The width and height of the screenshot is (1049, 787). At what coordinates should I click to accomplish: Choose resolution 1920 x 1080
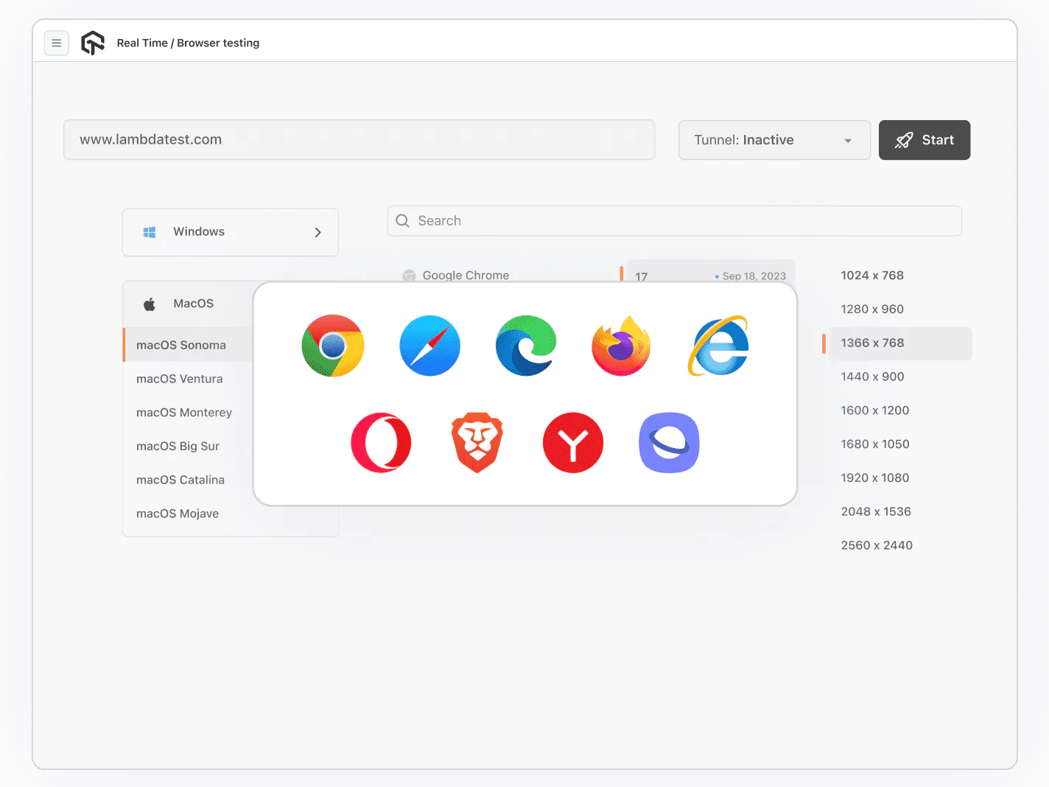click(x=875, y=478)
